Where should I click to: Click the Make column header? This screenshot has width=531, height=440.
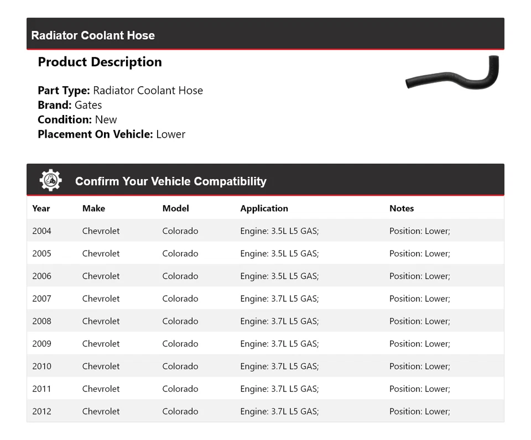pos(93,208)
